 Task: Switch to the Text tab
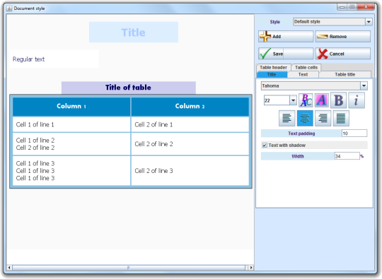[303, 74]
